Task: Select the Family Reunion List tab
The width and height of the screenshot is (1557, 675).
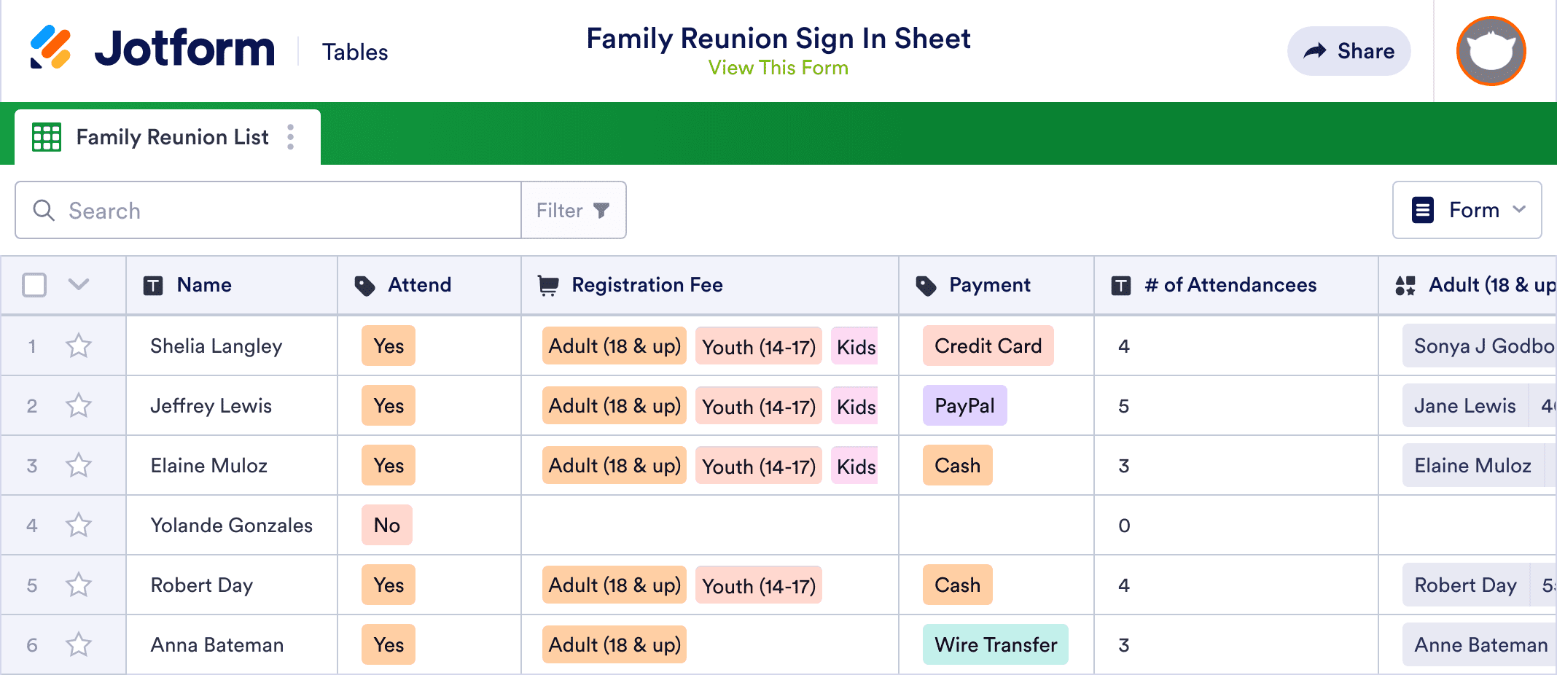Action: point(172,137)
